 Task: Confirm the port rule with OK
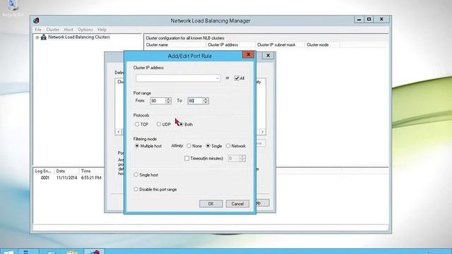click(x=211, y=204)
